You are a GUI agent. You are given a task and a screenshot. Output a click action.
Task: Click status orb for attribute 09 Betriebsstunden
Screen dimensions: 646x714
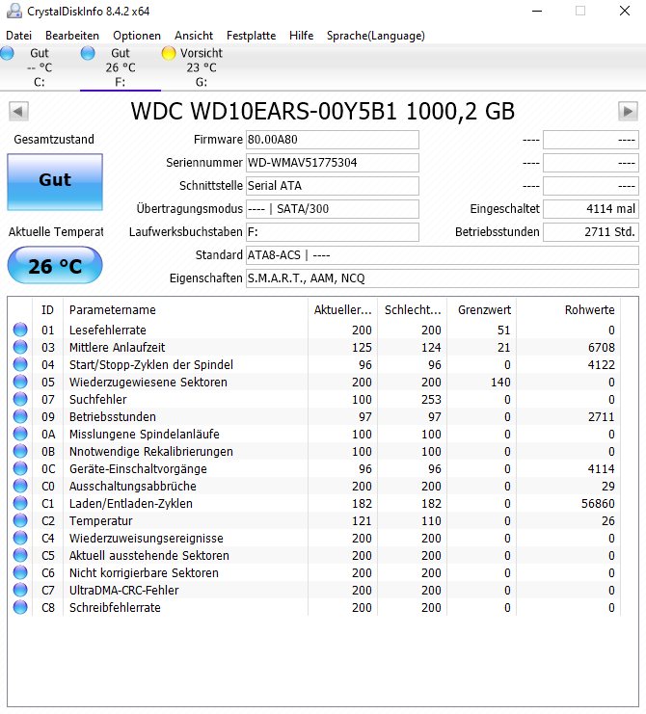click(20, 416)
